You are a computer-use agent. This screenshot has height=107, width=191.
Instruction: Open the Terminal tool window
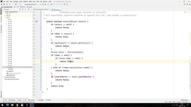(x=31, y=100)
